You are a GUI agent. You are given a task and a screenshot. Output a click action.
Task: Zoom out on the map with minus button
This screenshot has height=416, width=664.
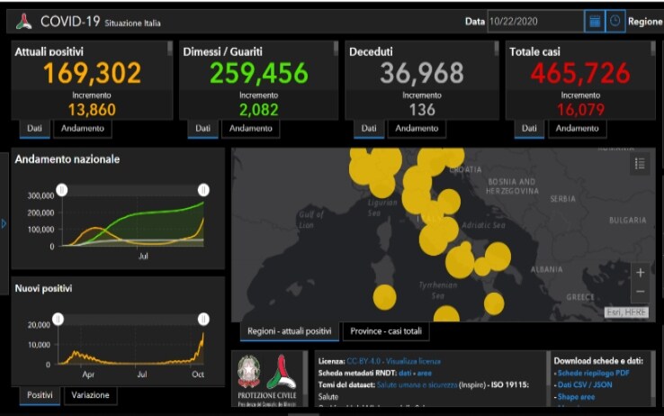click(640, 292)
